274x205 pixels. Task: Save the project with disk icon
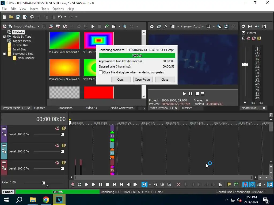(18, 17)
